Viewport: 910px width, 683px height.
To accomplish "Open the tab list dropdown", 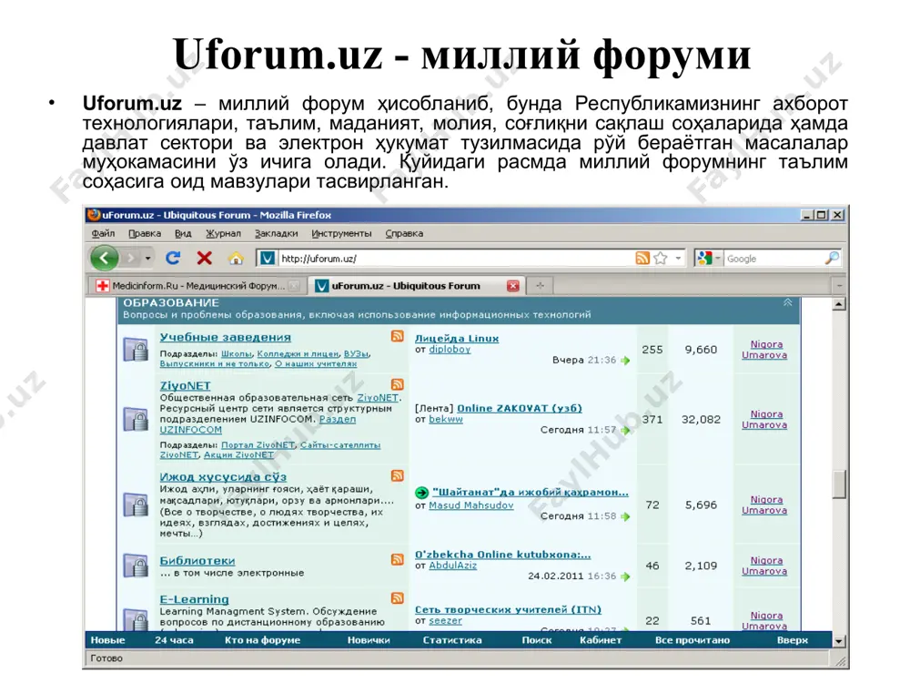I will [x=839, y=286].
